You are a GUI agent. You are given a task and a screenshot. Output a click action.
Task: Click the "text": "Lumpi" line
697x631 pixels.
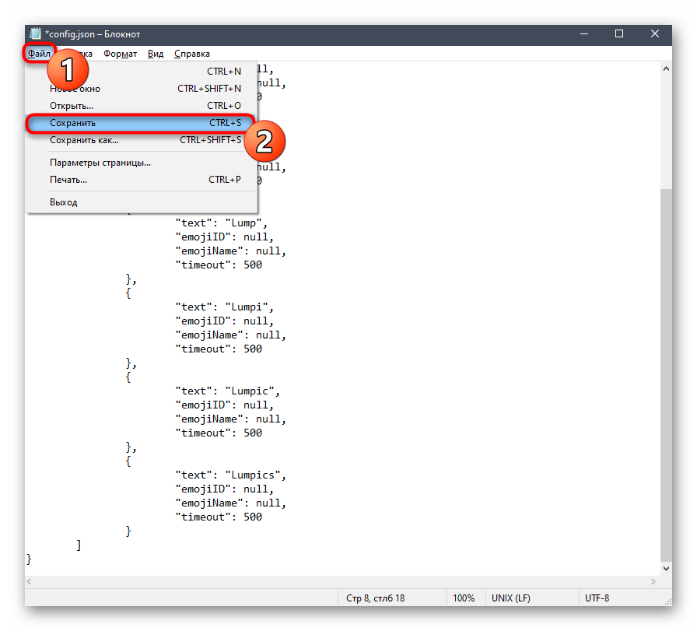[224, 307]
